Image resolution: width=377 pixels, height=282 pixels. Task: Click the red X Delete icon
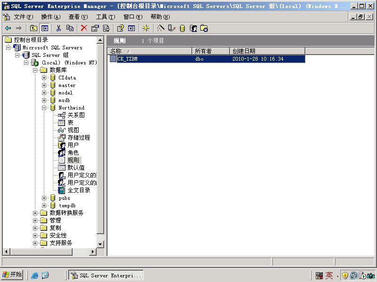(x=84, y=28)
